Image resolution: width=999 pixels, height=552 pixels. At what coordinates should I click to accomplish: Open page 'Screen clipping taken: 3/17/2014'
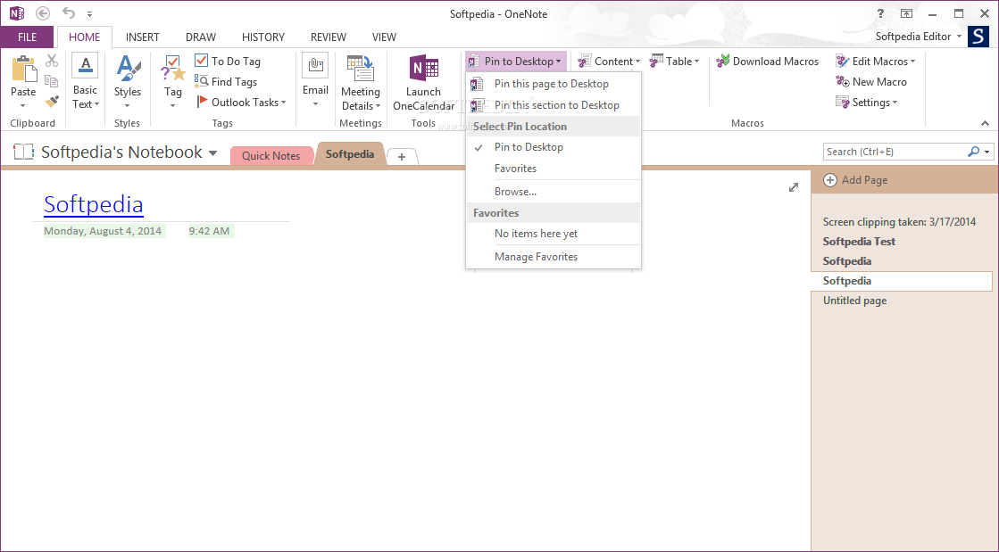click(900, 221)
